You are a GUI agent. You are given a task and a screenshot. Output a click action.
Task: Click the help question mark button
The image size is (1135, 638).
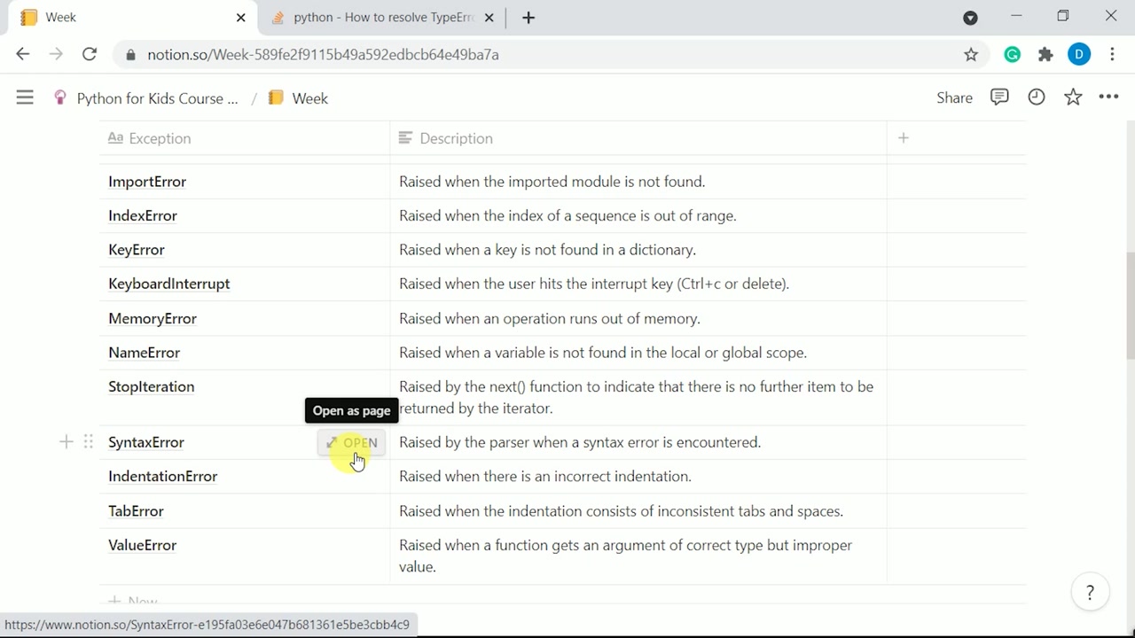click(x=1090, y=593)
